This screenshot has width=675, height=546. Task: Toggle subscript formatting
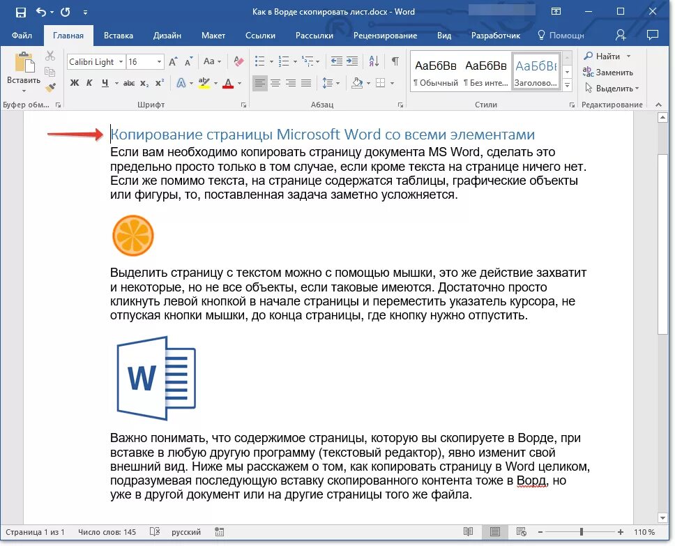pyautogui.click(x=144, y=83)
